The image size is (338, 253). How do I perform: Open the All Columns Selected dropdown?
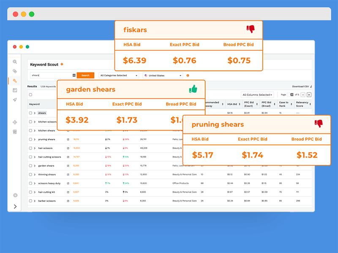point(257,95)
